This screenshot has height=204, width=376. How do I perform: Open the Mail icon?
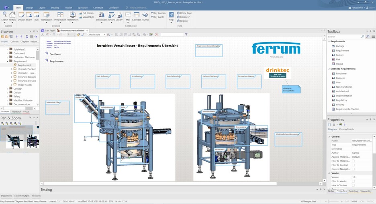point(128,16)
